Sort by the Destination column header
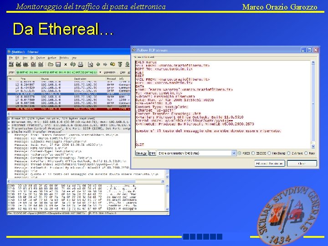 click(x=80, y=79)
